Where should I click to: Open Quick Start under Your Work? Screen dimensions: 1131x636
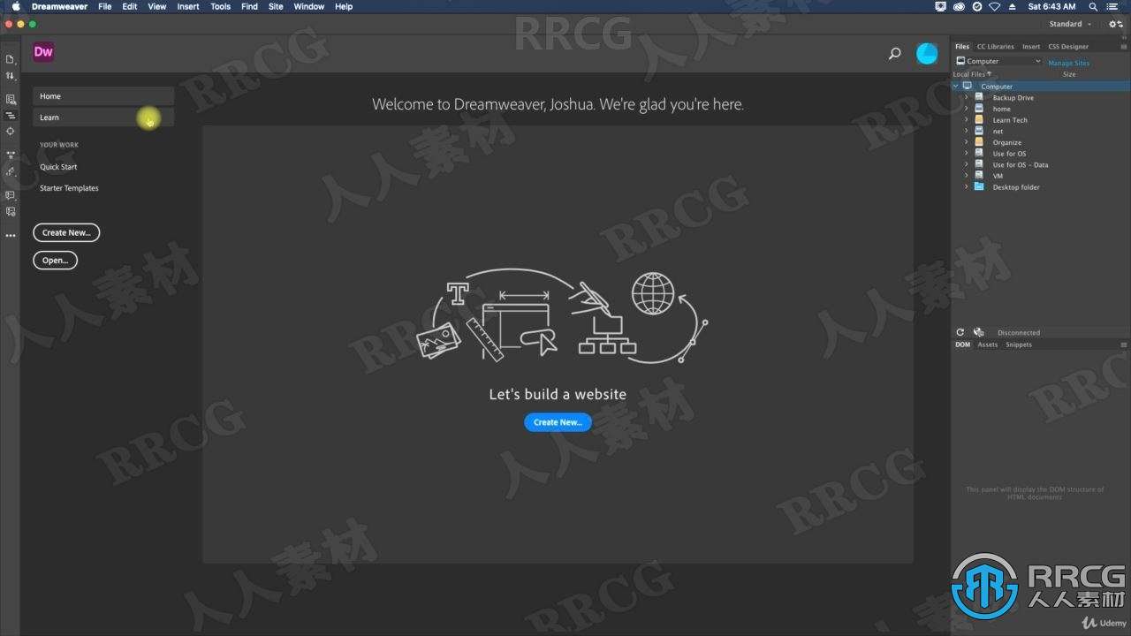click(x=58, y=167)
